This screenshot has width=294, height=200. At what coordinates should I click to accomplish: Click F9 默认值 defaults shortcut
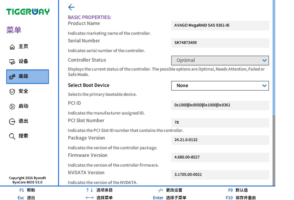(x=238, y=190)
